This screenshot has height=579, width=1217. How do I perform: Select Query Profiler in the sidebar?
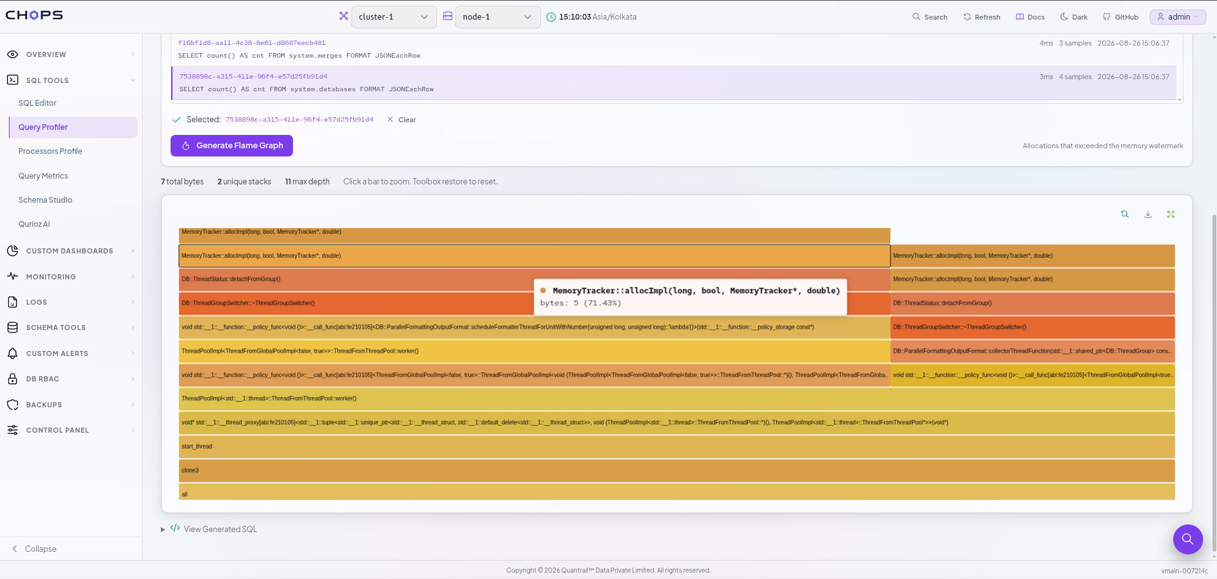click(x=73, y=127)
